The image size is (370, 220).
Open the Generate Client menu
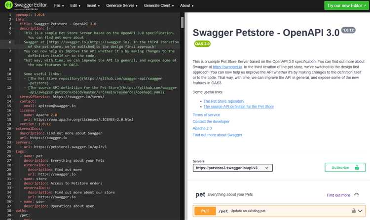[159, 5]
